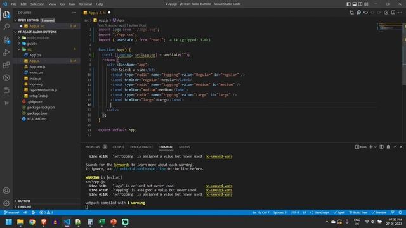Switch to the Debug Console tab
This screenshot has height=228, width=406.
[141, 147]
